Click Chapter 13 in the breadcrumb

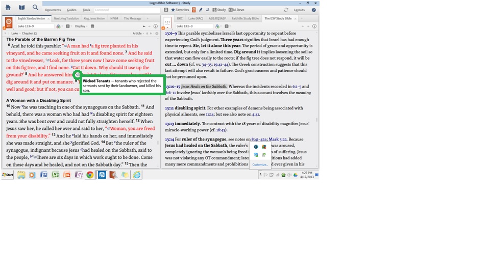pos(30,34)
